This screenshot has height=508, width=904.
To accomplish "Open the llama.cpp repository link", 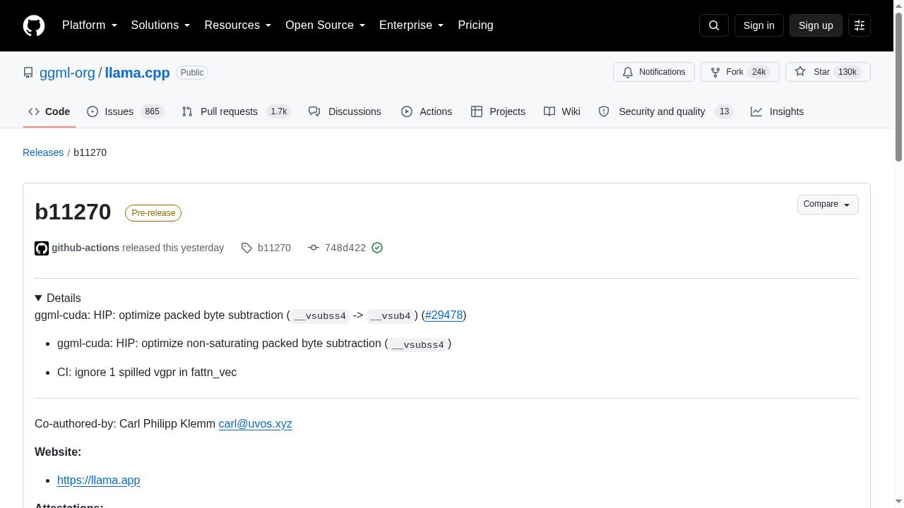I will tap(137, 73).
